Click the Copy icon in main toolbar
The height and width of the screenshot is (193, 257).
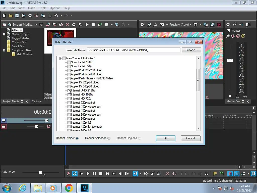coord(43,16)
